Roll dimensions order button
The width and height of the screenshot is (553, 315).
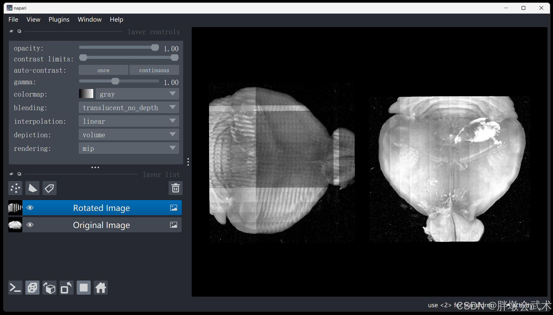tap(49, 288)
